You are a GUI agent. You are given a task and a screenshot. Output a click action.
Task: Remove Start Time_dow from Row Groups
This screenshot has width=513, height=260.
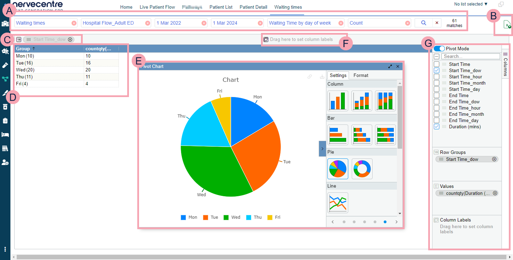[494, 159]
